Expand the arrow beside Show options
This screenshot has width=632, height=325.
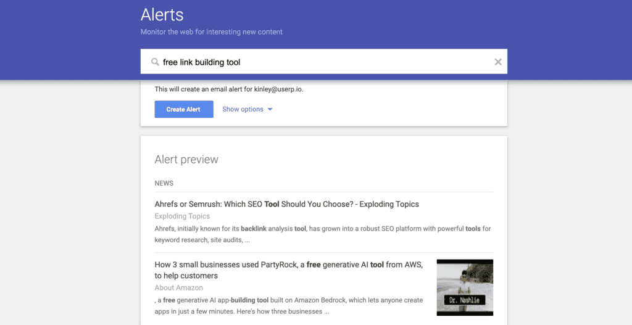[270, 110]
